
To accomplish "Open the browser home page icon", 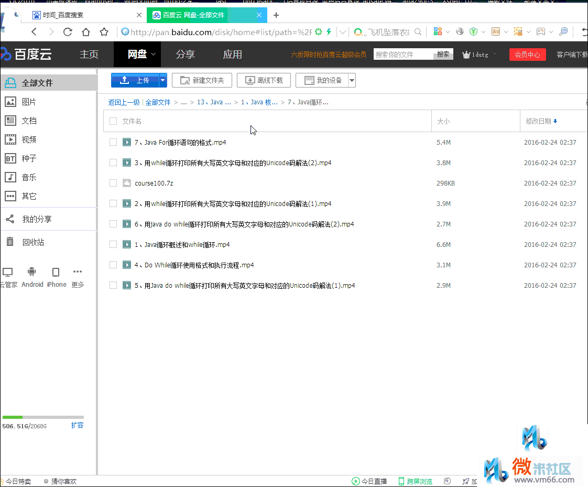I will point(86,32).
